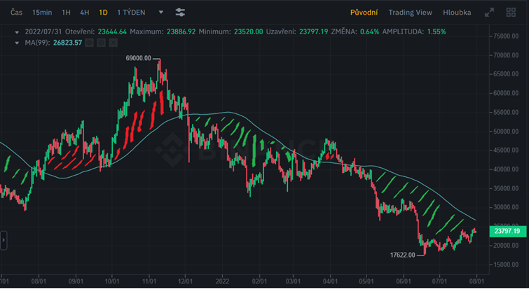Switch to the Trading View tab
This screenshot has height=289, width=529.
(410, 13)
